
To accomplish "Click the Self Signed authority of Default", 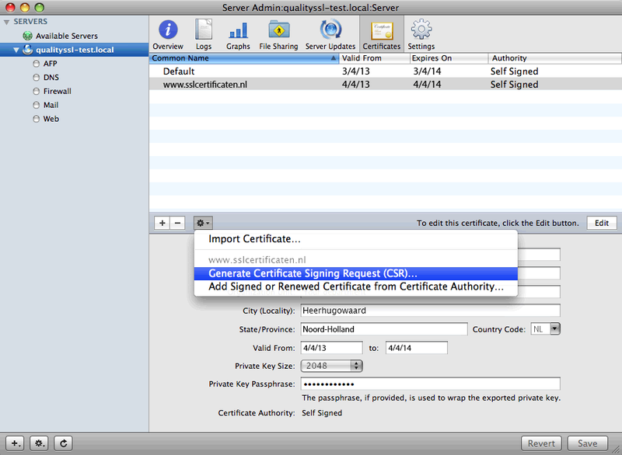I will pos(515,71).
